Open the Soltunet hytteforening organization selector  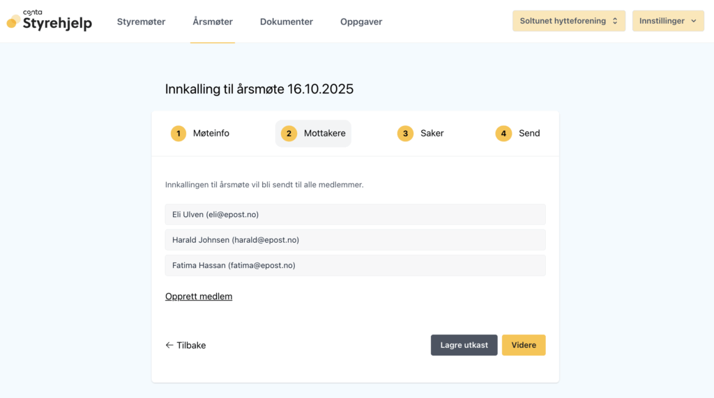pyautogui.click(x=568, y=21)
